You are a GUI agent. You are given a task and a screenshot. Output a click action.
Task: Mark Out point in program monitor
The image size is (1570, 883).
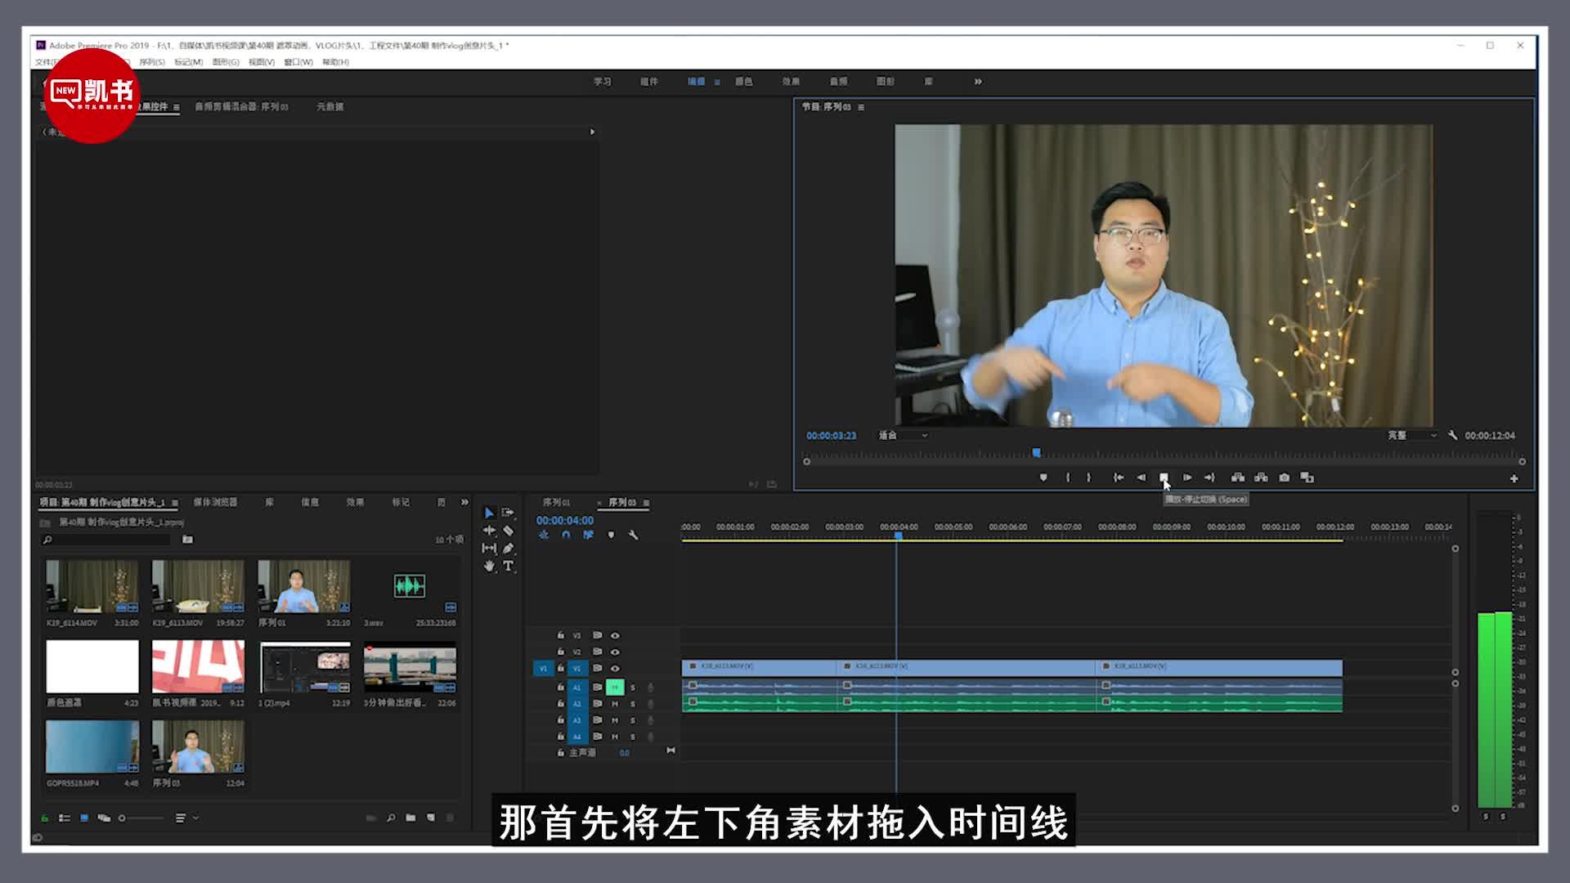click(1088, 477)
